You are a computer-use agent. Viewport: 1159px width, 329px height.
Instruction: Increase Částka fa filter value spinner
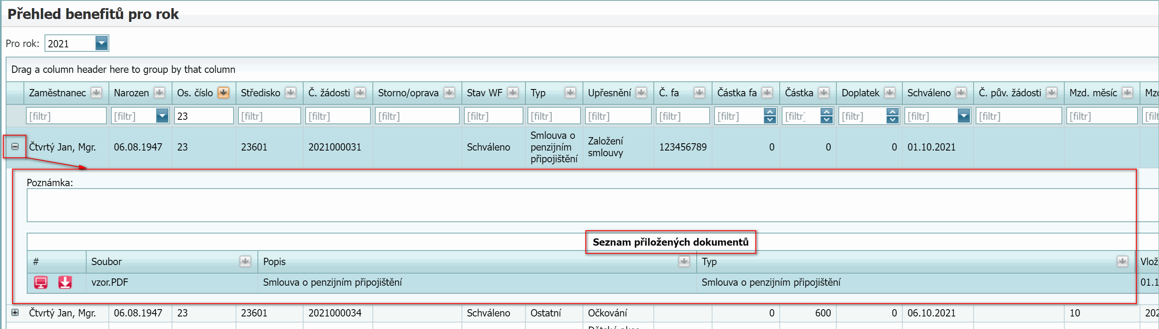770,112
